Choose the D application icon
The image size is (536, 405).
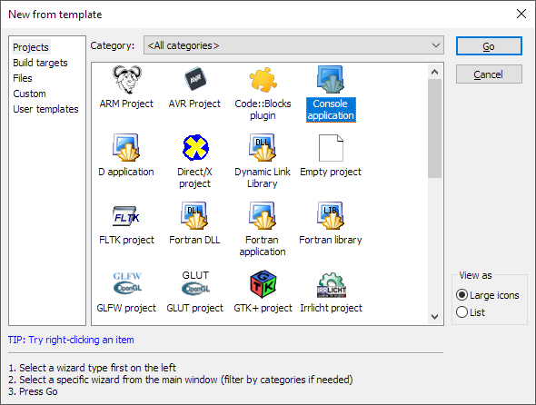click(126, 148)
